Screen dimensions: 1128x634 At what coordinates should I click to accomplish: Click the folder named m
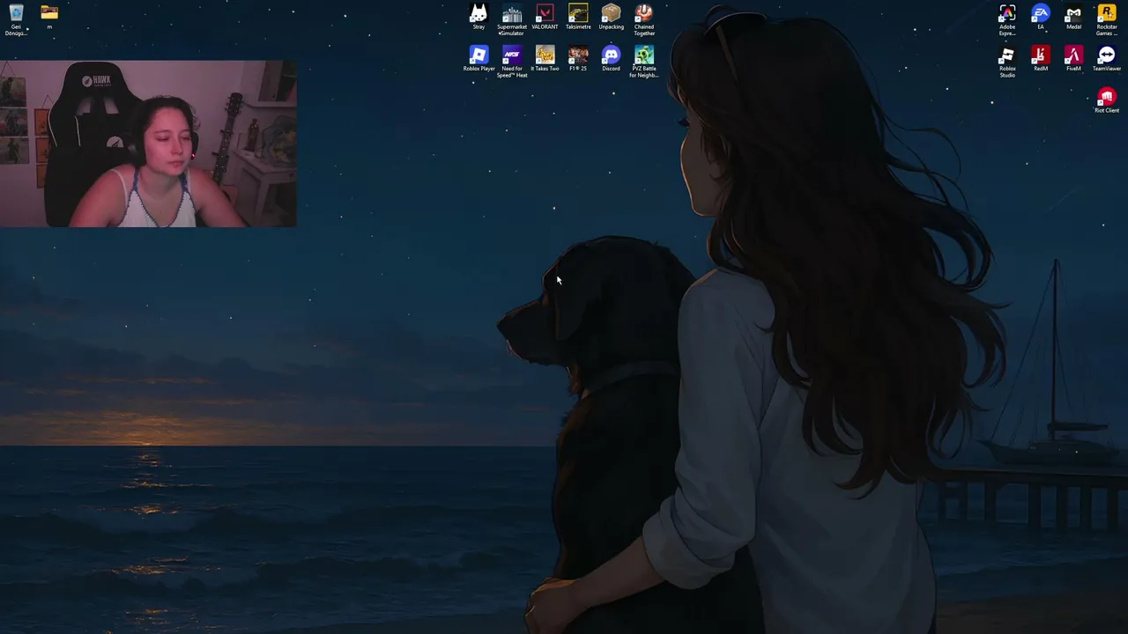click(x=49, y=17)
